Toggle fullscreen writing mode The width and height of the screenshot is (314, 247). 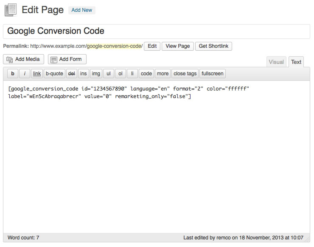(x=213, y=74)
